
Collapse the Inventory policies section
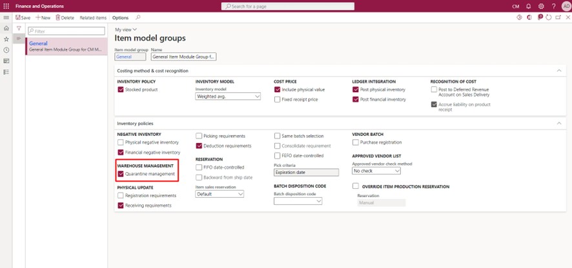559,124
